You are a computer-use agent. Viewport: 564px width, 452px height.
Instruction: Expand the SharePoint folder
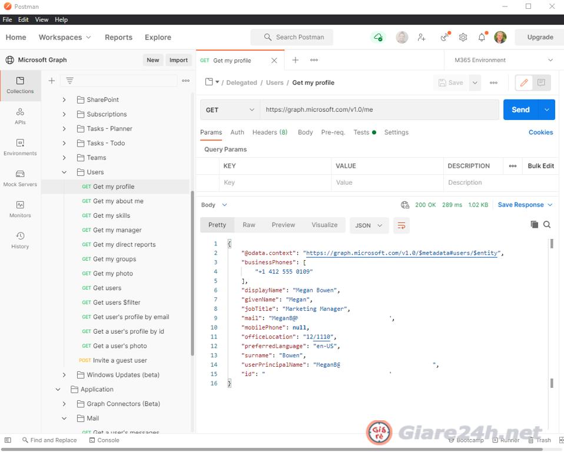pos(64,100)
